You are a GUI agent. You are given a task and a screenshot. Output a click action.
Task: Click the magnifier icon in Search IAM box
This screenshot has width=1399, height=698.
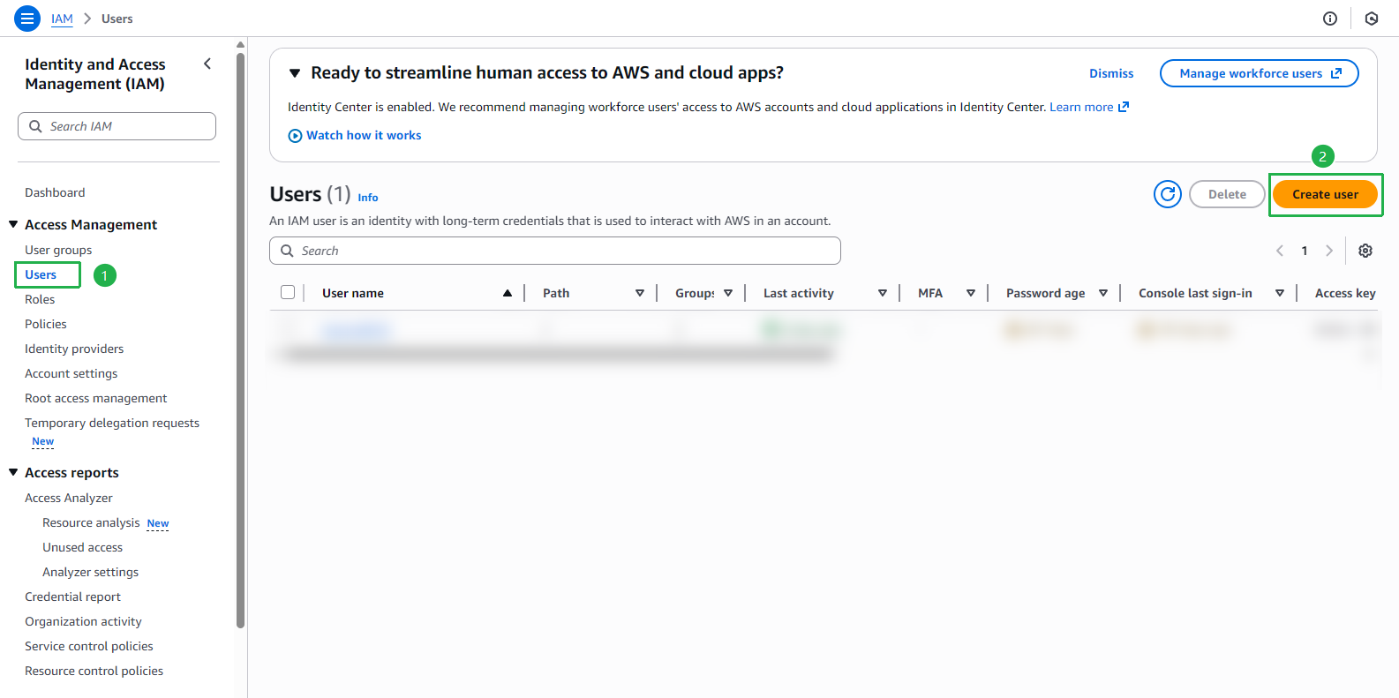point(35,126)
